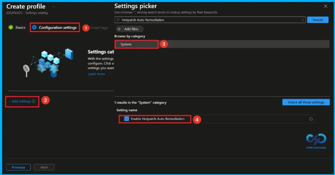Click Select all these settings
This screenshot has width=335, height=175.
coord(306,102)
